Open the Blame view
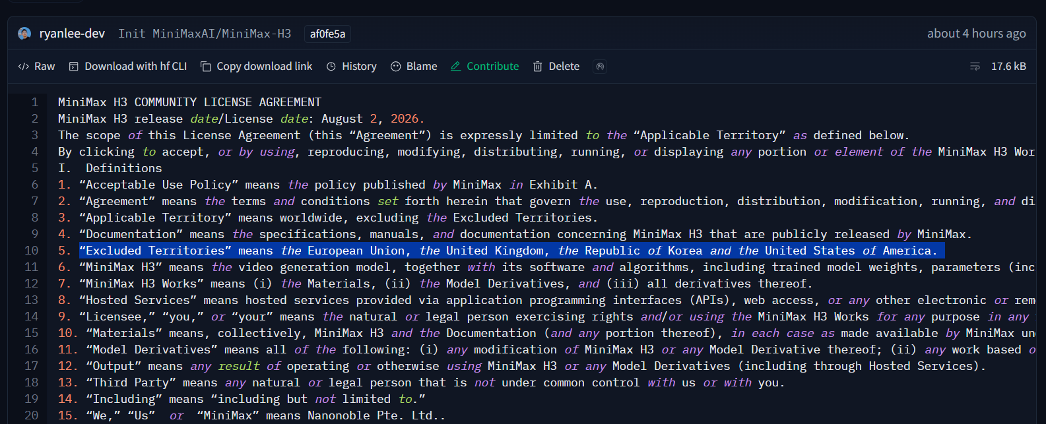 click(414, 67)
